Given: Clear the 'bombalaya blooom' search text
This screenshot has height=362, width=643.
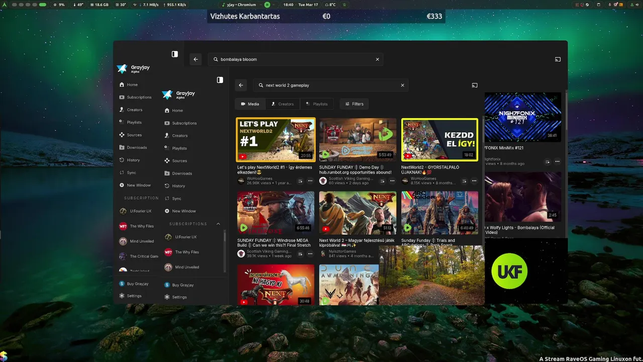Looking at the screenshot, I should coord(377,59).
